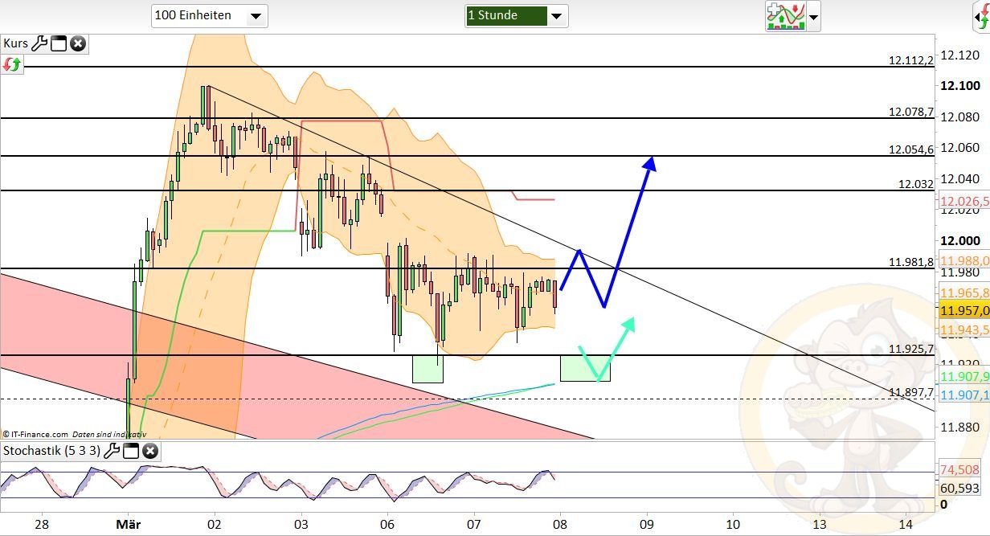Click the 03 date on the time axis
The height and width of the screenshot is (536, 990).
301,524
